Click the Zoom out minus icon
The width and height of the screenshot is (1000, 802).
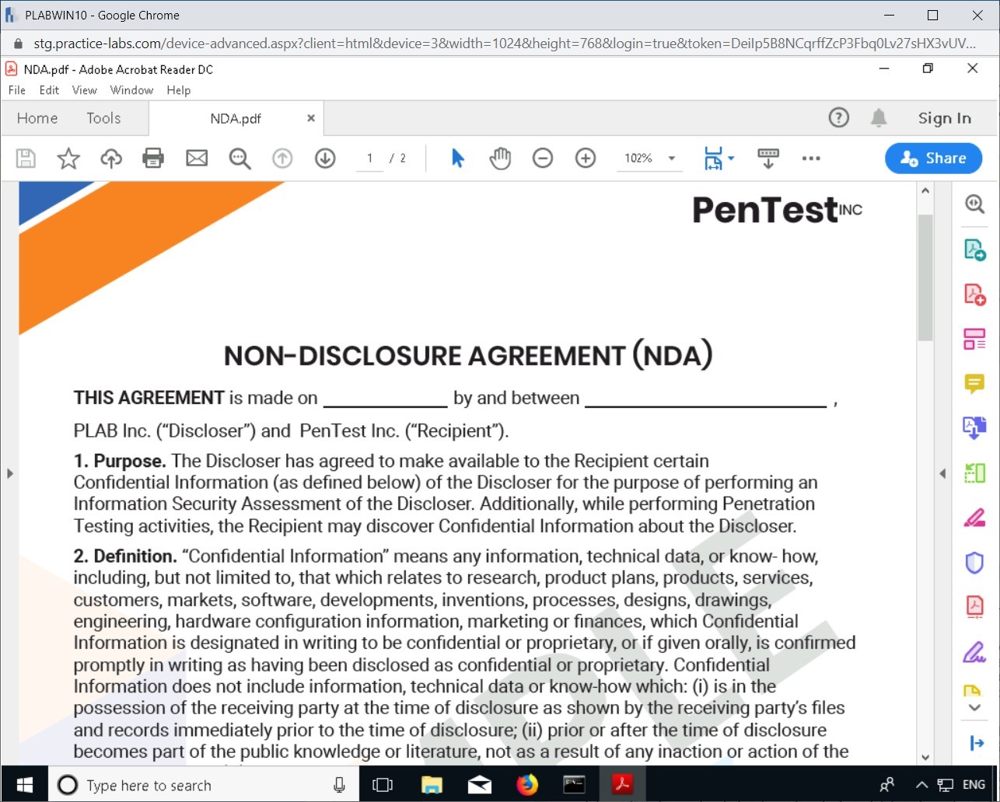pyautogui.click(x=543, y=159)
